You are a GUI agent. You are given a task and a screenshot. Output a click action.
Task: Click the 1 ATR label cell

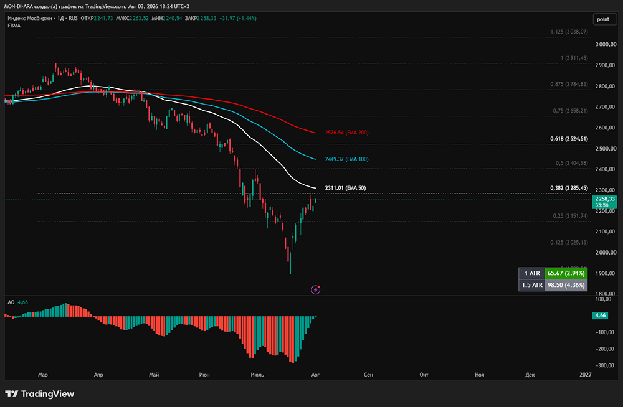tap(531, 273)
